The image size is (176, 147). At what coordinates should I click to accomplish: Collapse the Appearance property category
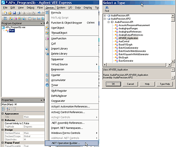point(2,114)
